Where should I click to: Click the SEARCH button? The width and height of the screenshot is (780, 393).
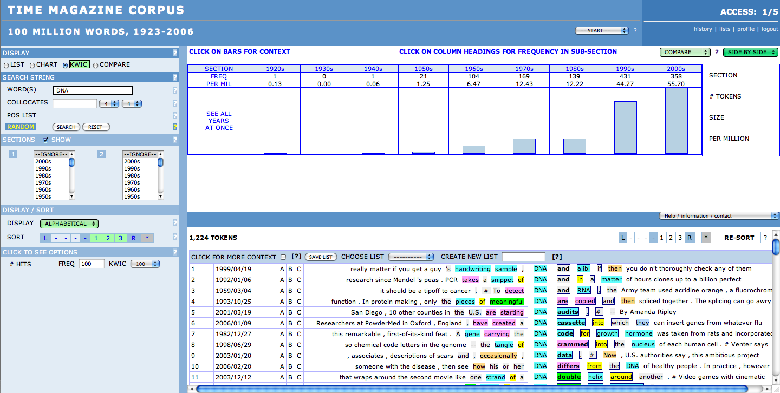(66, 127)
